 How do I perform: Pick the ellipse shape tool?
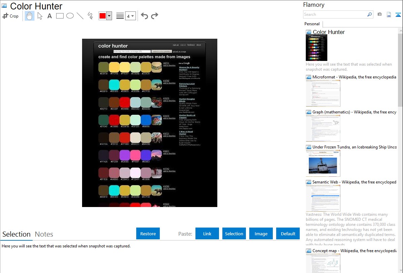[x=70, y=16]
